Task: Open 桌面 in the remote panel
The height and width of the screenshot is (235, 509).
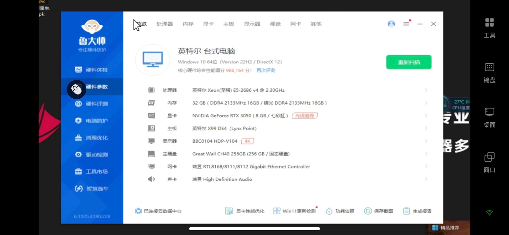Action: (489, 118)
